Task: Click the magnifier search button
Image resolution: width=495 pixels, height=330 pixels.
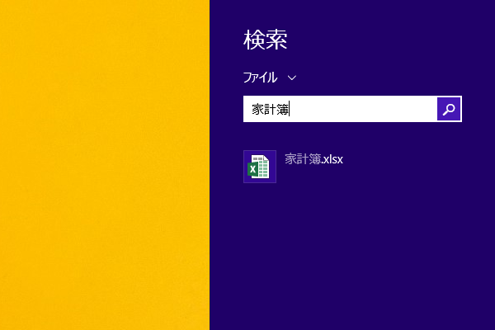Action: 449,109
